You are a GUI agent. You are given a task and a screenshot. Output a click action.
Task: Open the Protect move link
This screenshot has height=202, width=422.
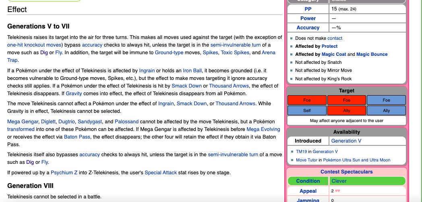[x=329, y=46]
